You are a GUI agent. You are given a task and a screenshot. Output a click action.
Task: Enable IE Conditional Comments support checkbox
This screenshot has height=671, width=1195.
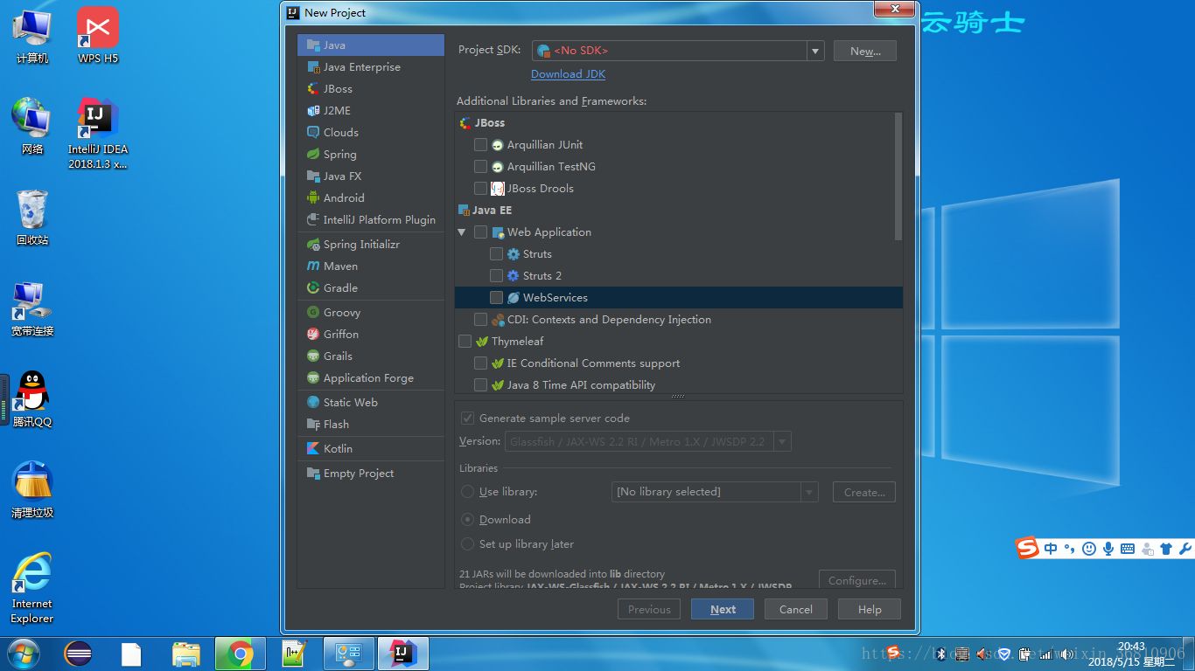[x=480, y=363]
